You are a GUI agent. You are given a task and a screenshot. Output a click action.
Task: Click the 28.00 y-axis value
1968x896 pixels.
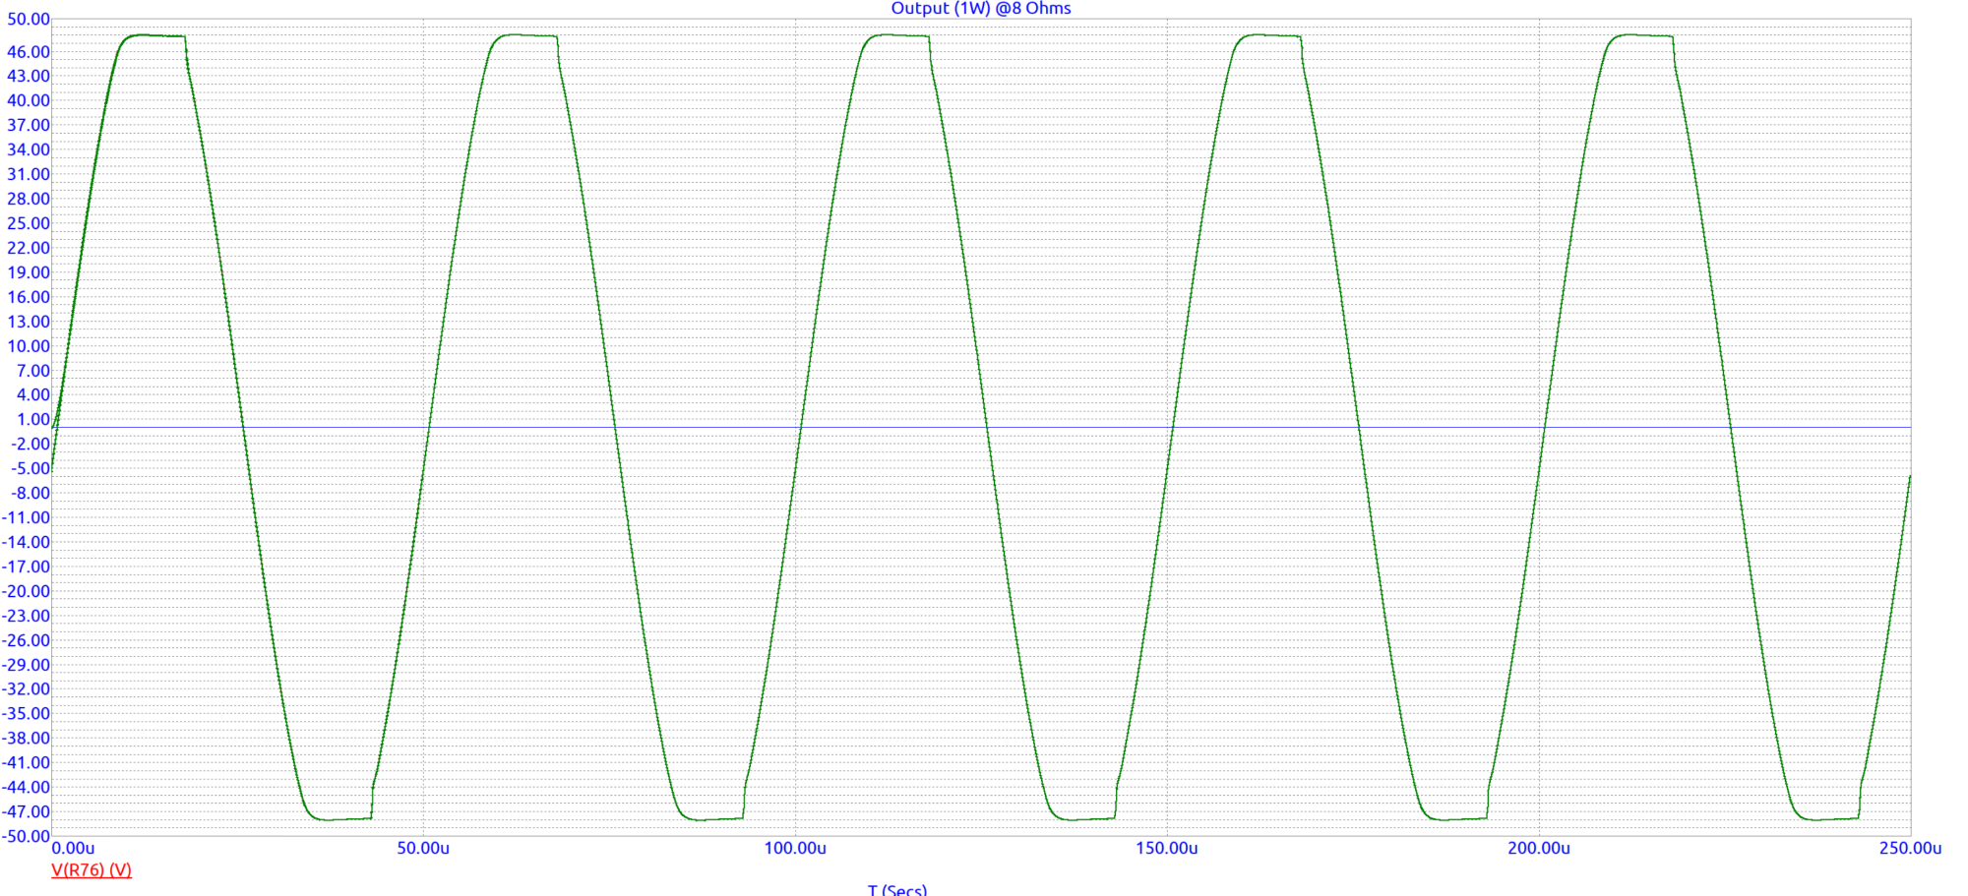29,199
